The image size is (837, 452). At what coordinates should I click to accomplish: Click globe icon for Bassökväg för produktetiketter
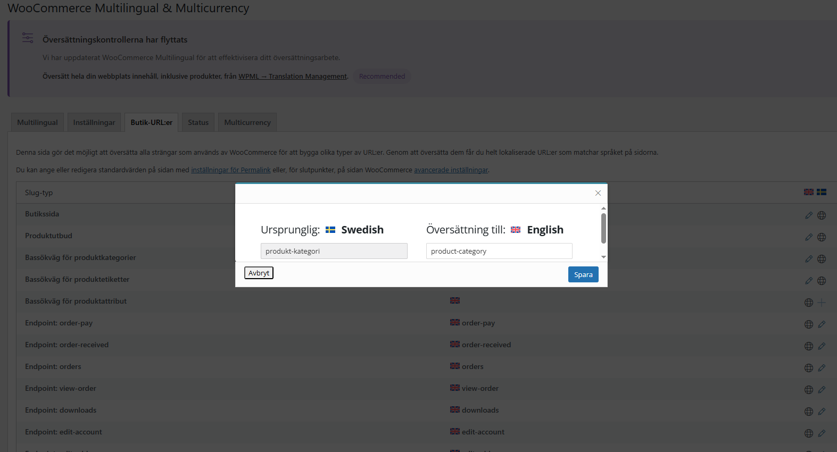(x=822, y=281)
